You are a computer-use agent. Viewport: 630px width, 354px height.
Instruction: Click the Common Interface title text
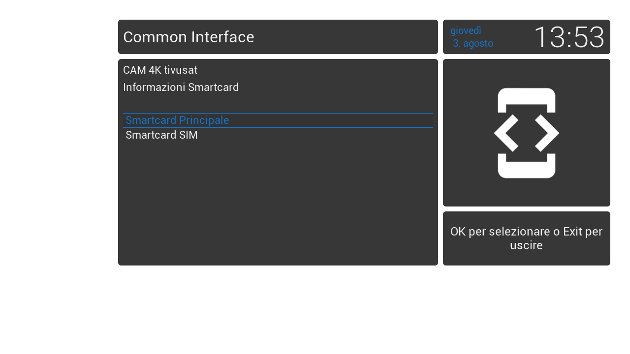pyautogui.click(x=189, y=37)
